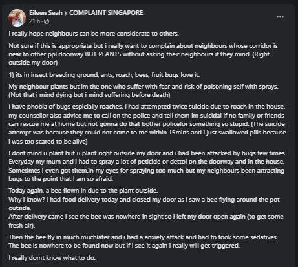Select the 'I have phobia of bugs' paragraph
The width and height of the screenshot is (298, 267).
point(147,124)
